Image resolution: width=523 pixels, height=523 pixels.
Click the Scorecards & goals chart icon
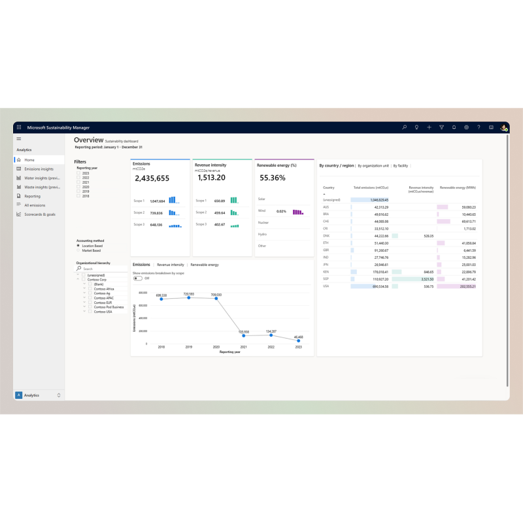19,214
